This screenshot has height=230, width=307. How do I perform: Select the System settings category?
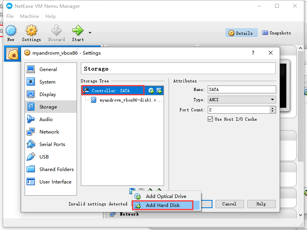pos(51,82)
